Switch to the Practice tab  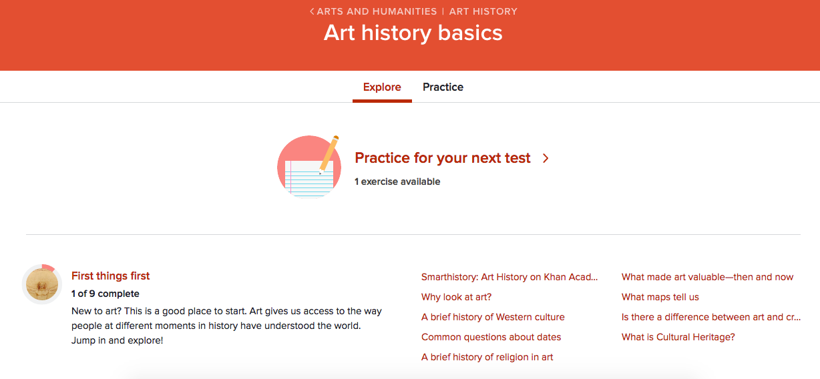(x=443, y=87)
